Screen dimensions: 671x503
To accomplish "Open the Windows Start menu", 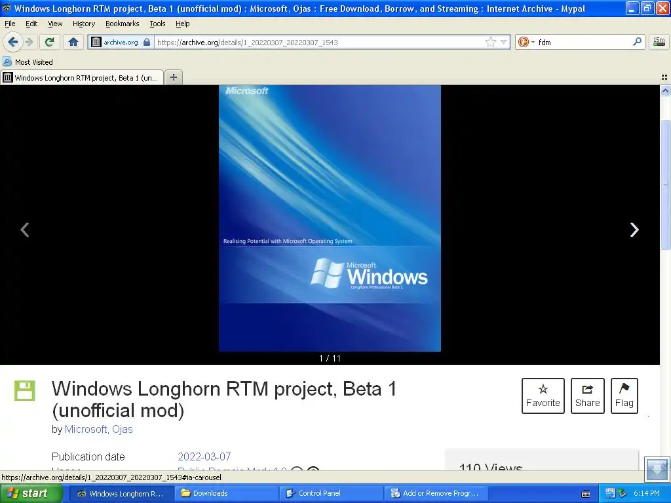I will 31,493.
